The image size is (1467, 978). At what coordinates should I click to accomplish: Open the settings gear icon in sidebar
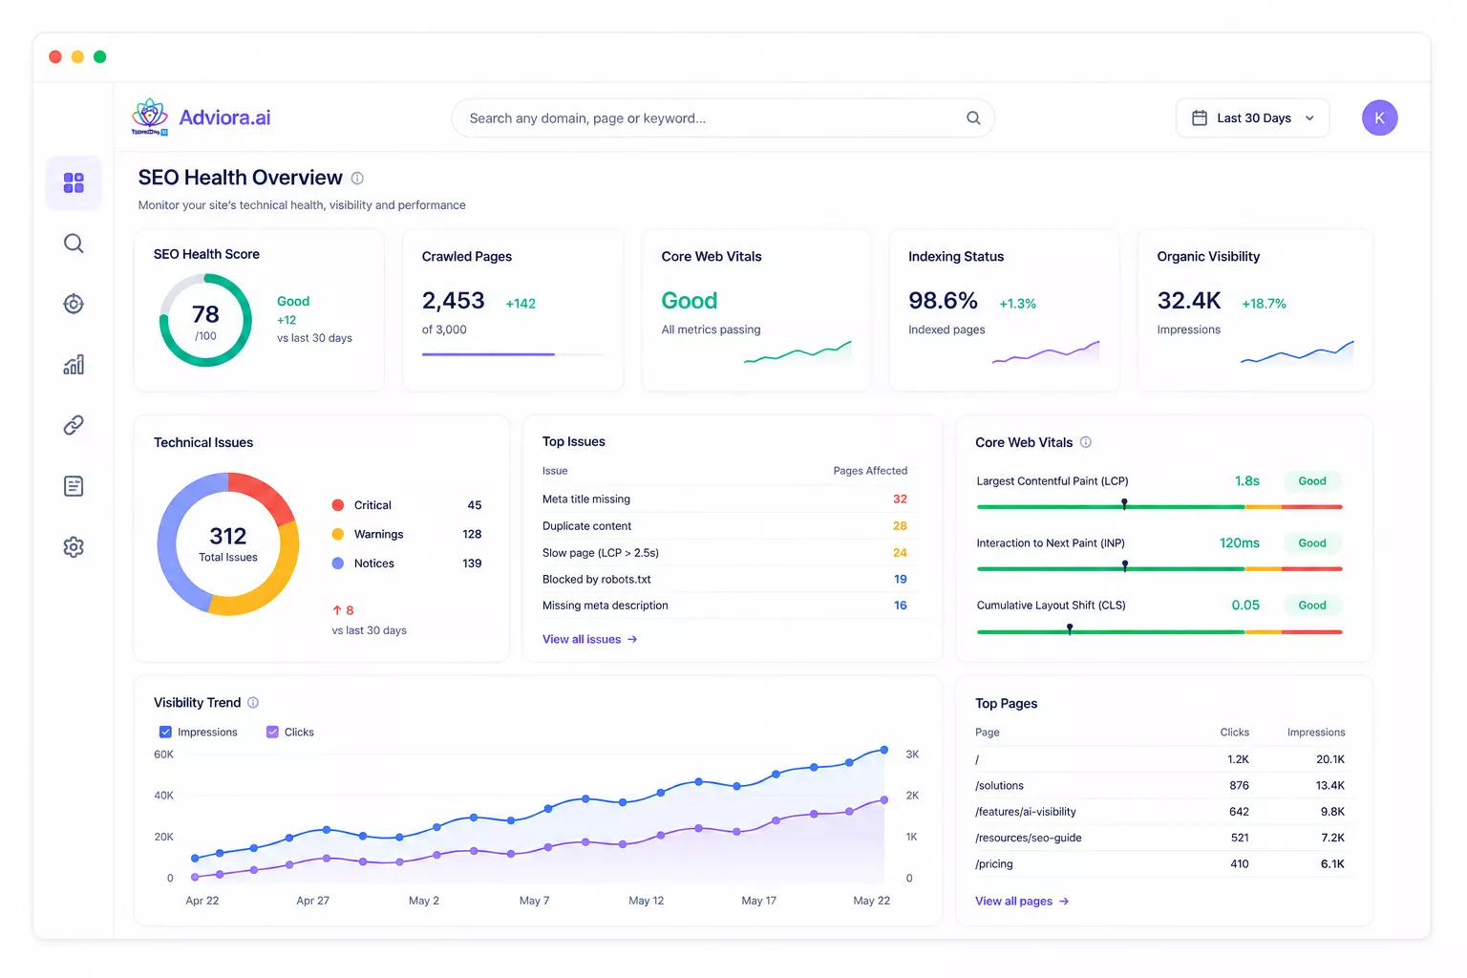(74, 547)
